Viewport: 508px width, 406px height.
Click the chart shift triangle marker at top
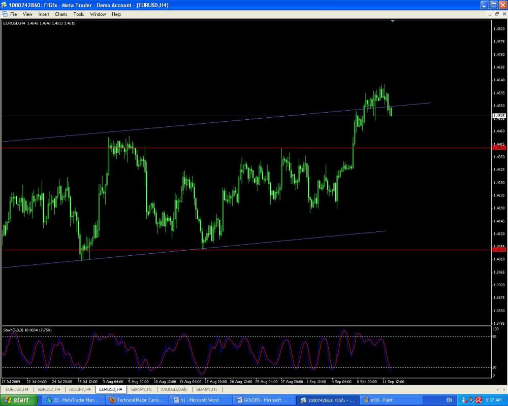[393, 21]
